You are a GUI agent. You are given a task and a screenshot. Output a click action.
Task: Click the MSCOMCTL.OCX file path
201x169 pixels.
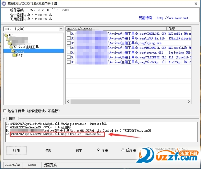pyautogui.click(x=119, y=48)
